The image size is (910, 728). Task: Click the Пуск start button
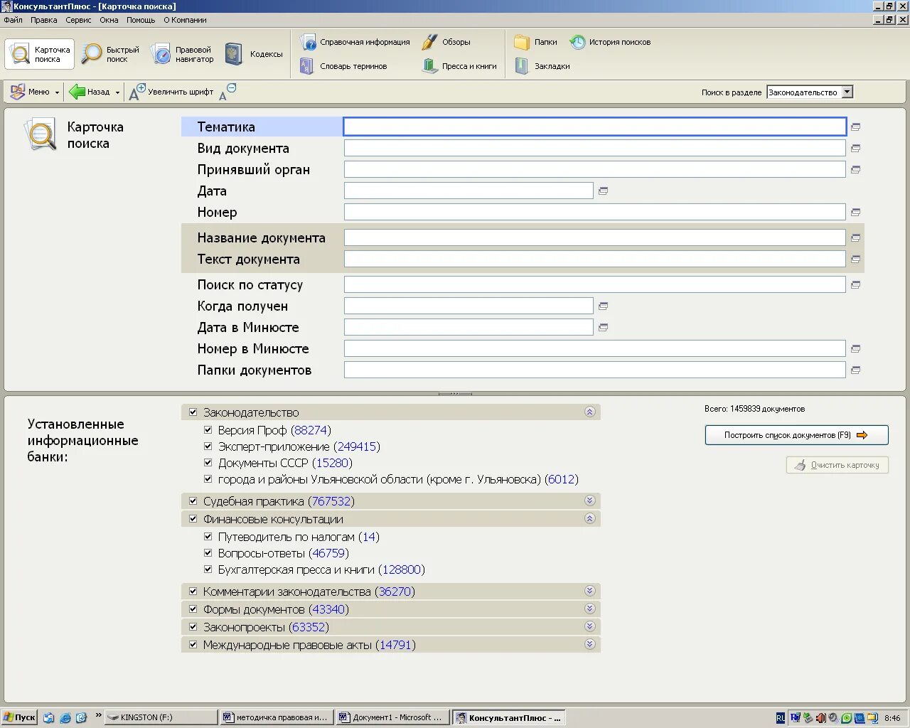coord(19,717)
